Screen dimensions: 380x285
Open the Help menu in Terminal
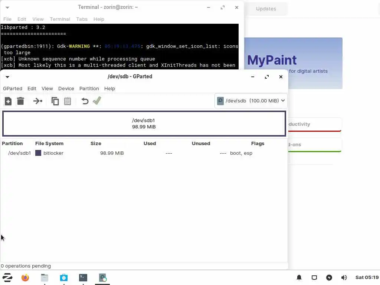(99, 19)
